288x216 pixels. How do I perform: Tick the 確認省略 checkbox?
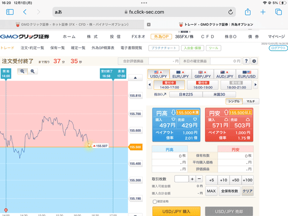coord(155,201)
